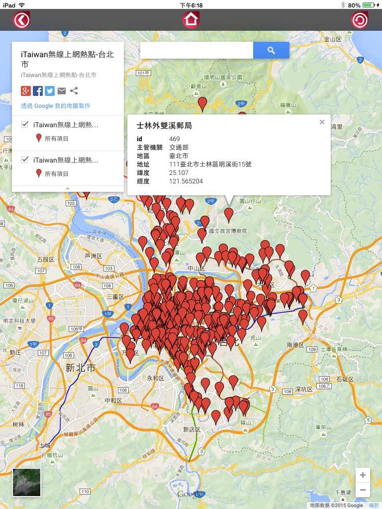Screen dimensions: 382x509
Task: Zoom out of the map
Action: pos(363,490)
